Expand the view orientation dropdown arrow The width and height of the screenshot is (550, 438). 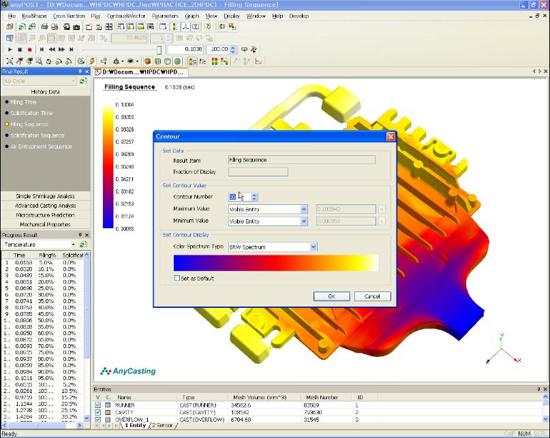click(x=123, y=62)
